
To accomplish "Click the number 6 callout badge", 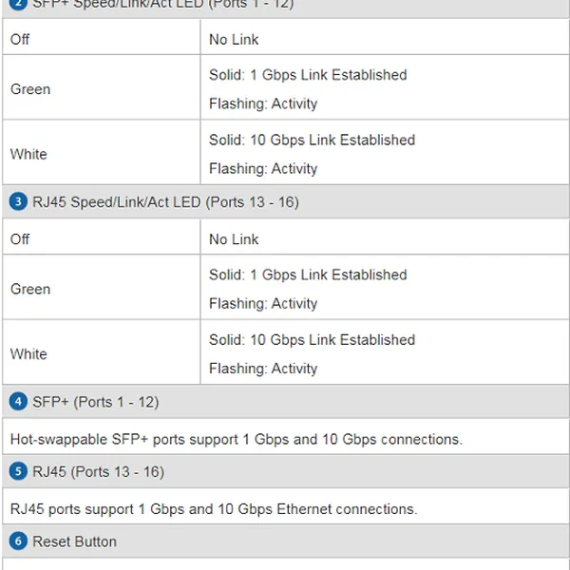I will tap(18, 541).
